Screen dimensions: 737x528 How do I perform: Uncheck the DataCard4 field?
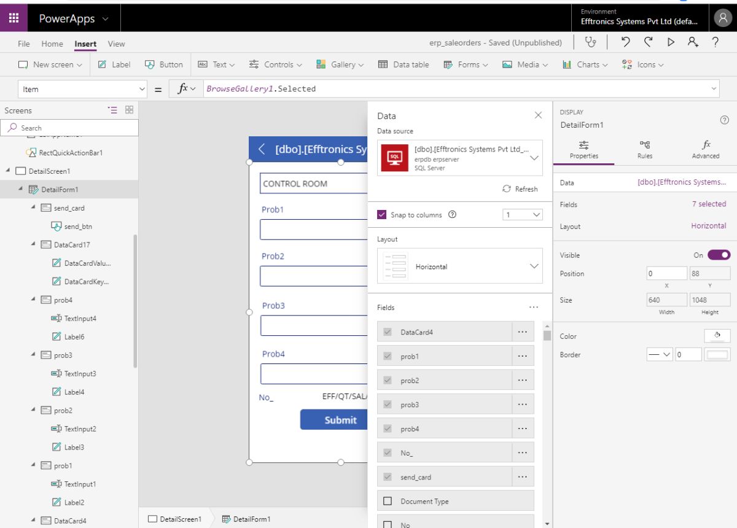point(388,332)
